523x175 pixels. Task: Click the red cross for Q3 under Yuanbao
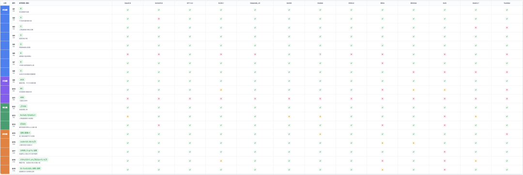pos(507,28)
